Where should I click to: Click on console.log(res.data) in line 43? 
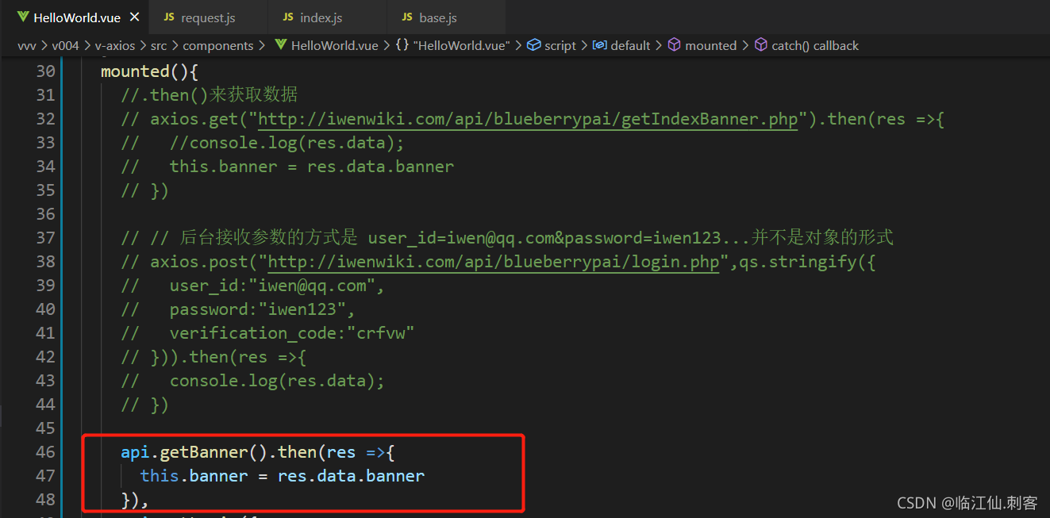(x=272, y=381)
